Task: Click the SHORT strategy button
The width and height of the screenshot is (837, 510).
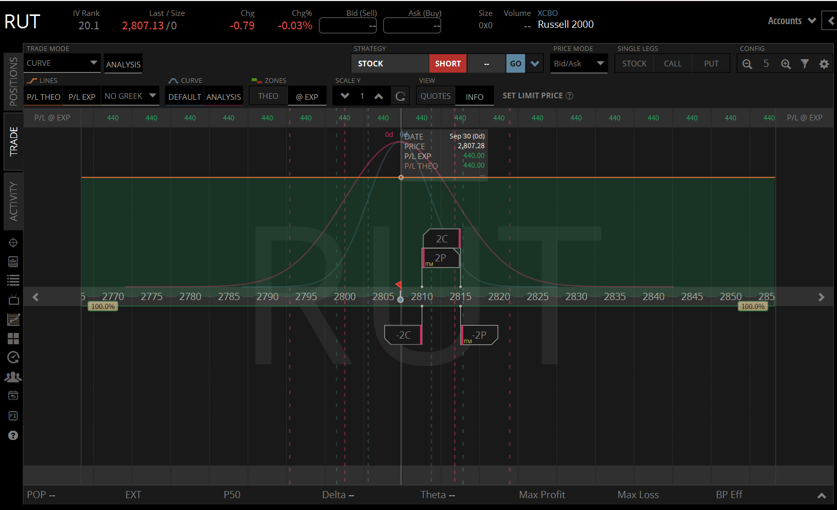Action: tap(448, 64)
